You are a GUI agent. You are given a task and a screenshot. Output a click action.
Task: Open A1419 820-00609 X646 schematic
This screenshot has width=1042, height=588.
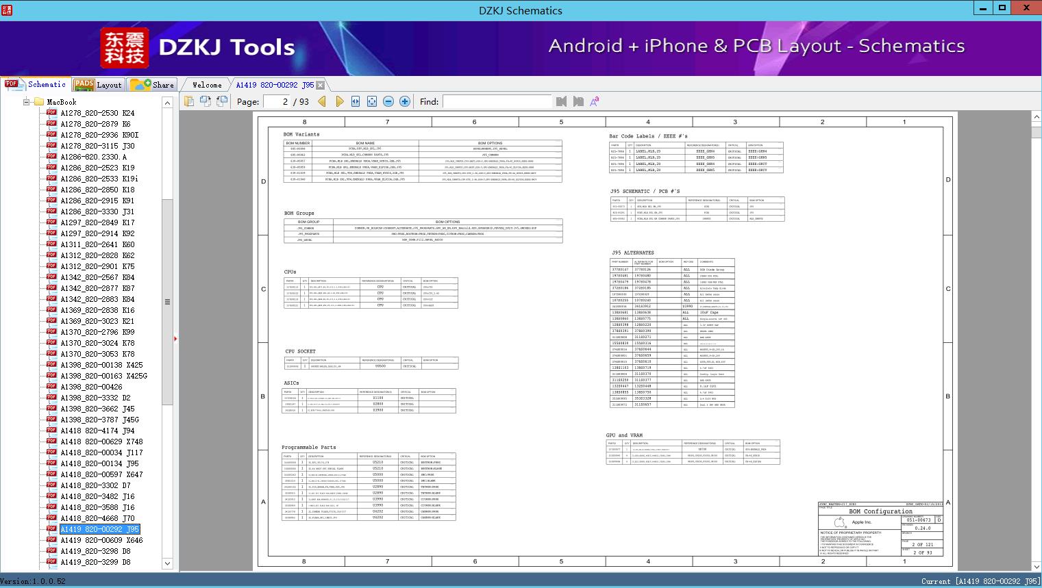[101, 540]
